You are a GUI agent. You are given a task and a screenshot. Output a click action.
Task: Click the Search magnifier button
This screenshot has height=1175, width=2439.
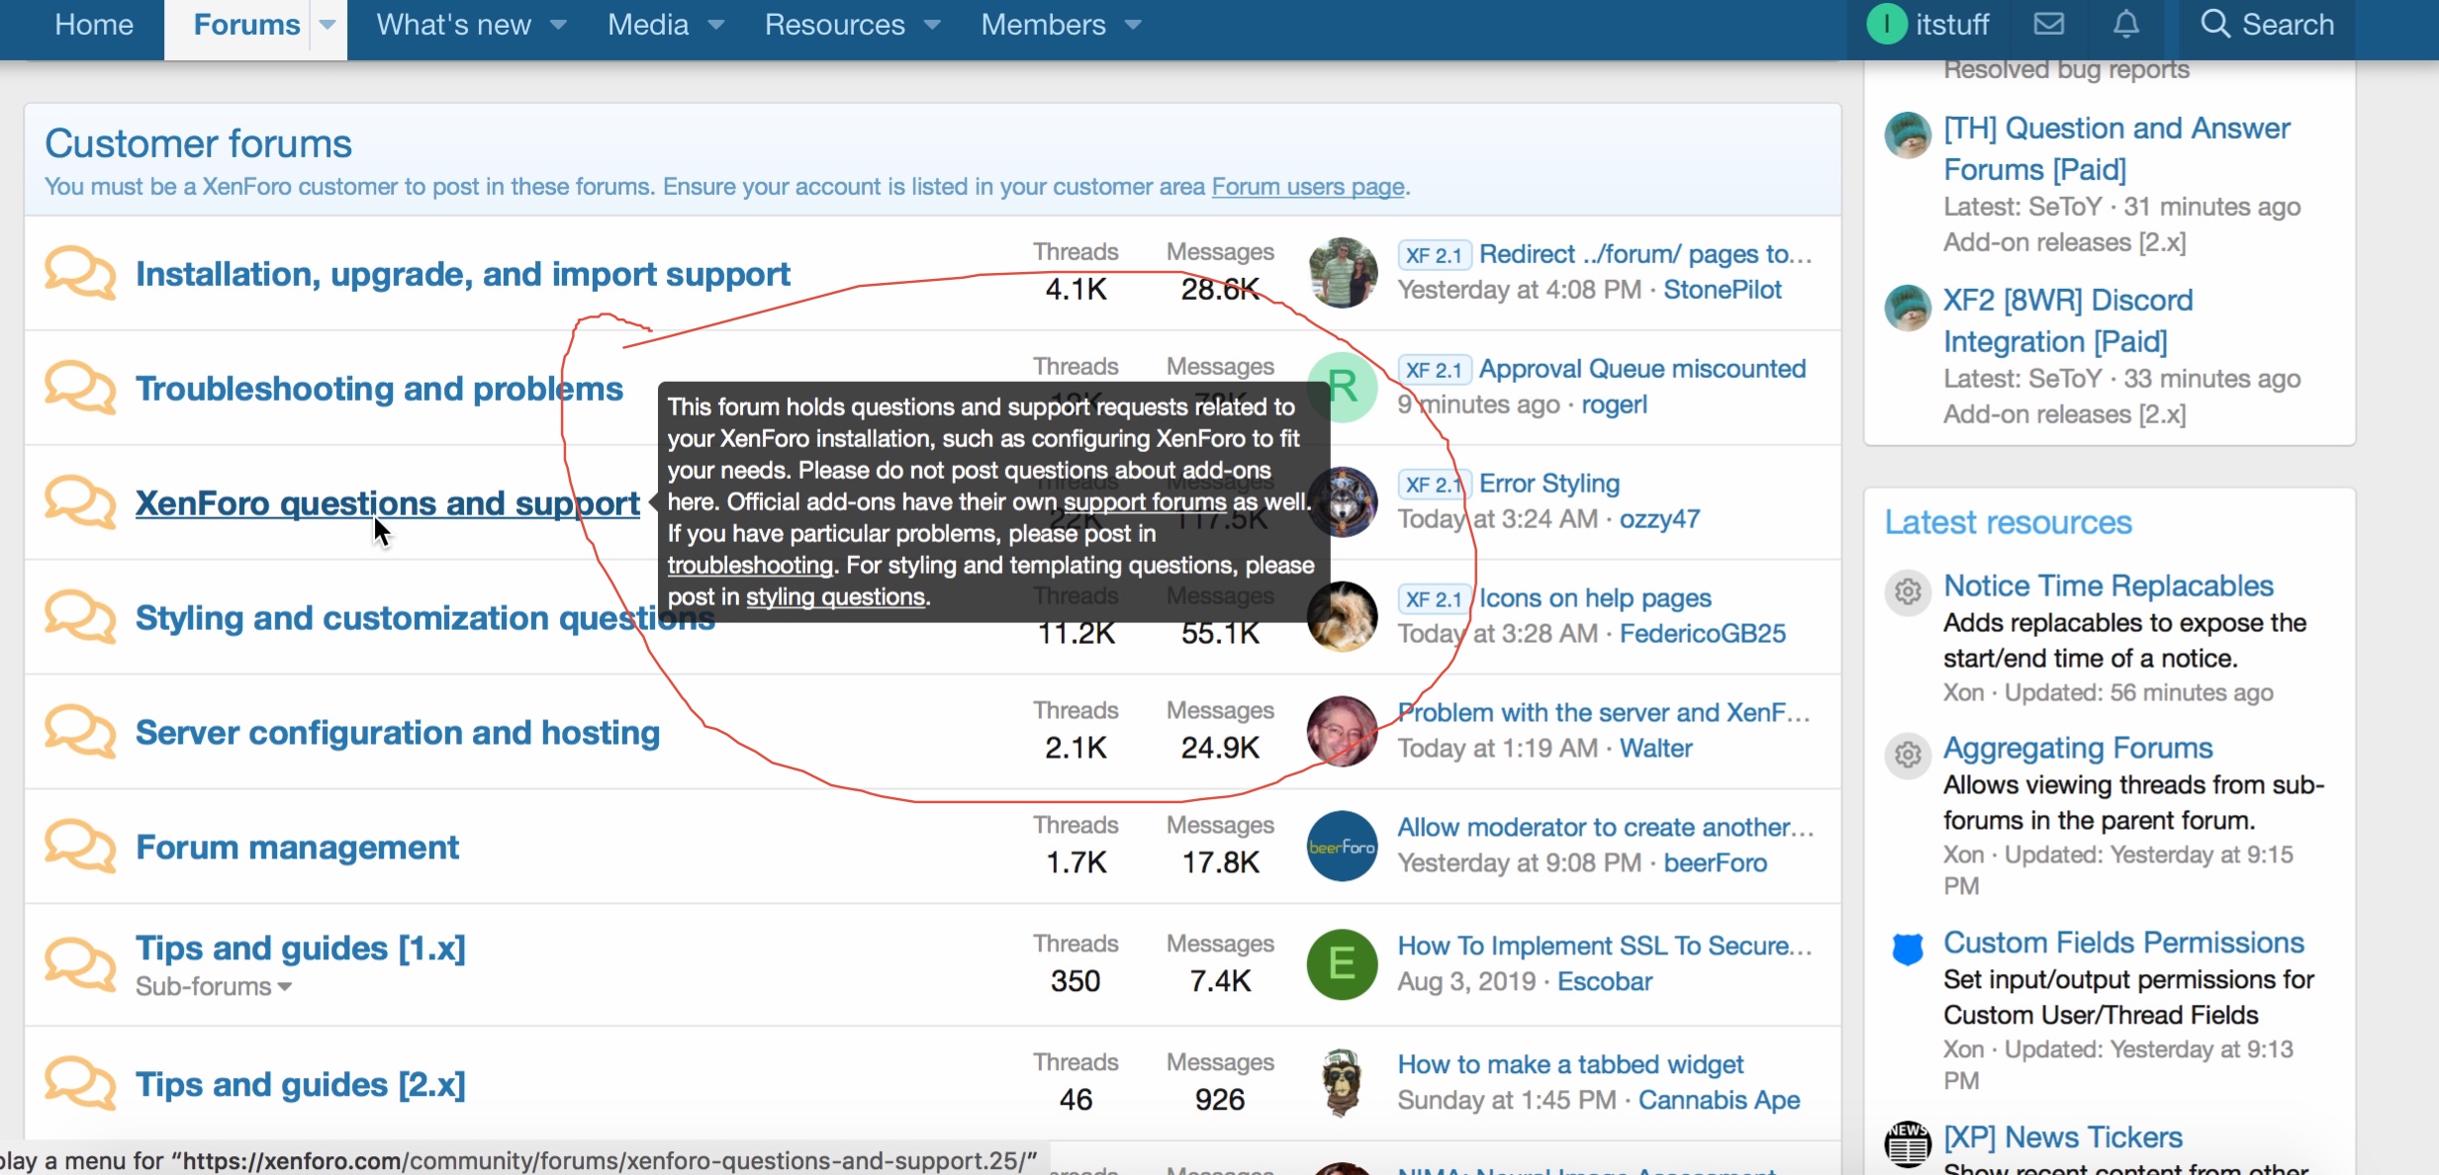tap(2267, 24)
